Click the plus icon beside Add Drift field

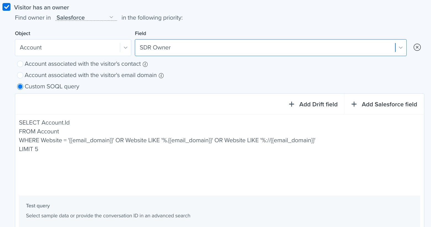291,104
